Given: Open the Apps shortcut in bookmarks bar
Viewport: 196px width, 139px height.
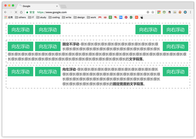Looking at the screenshot, I should [x=8, y=17].
